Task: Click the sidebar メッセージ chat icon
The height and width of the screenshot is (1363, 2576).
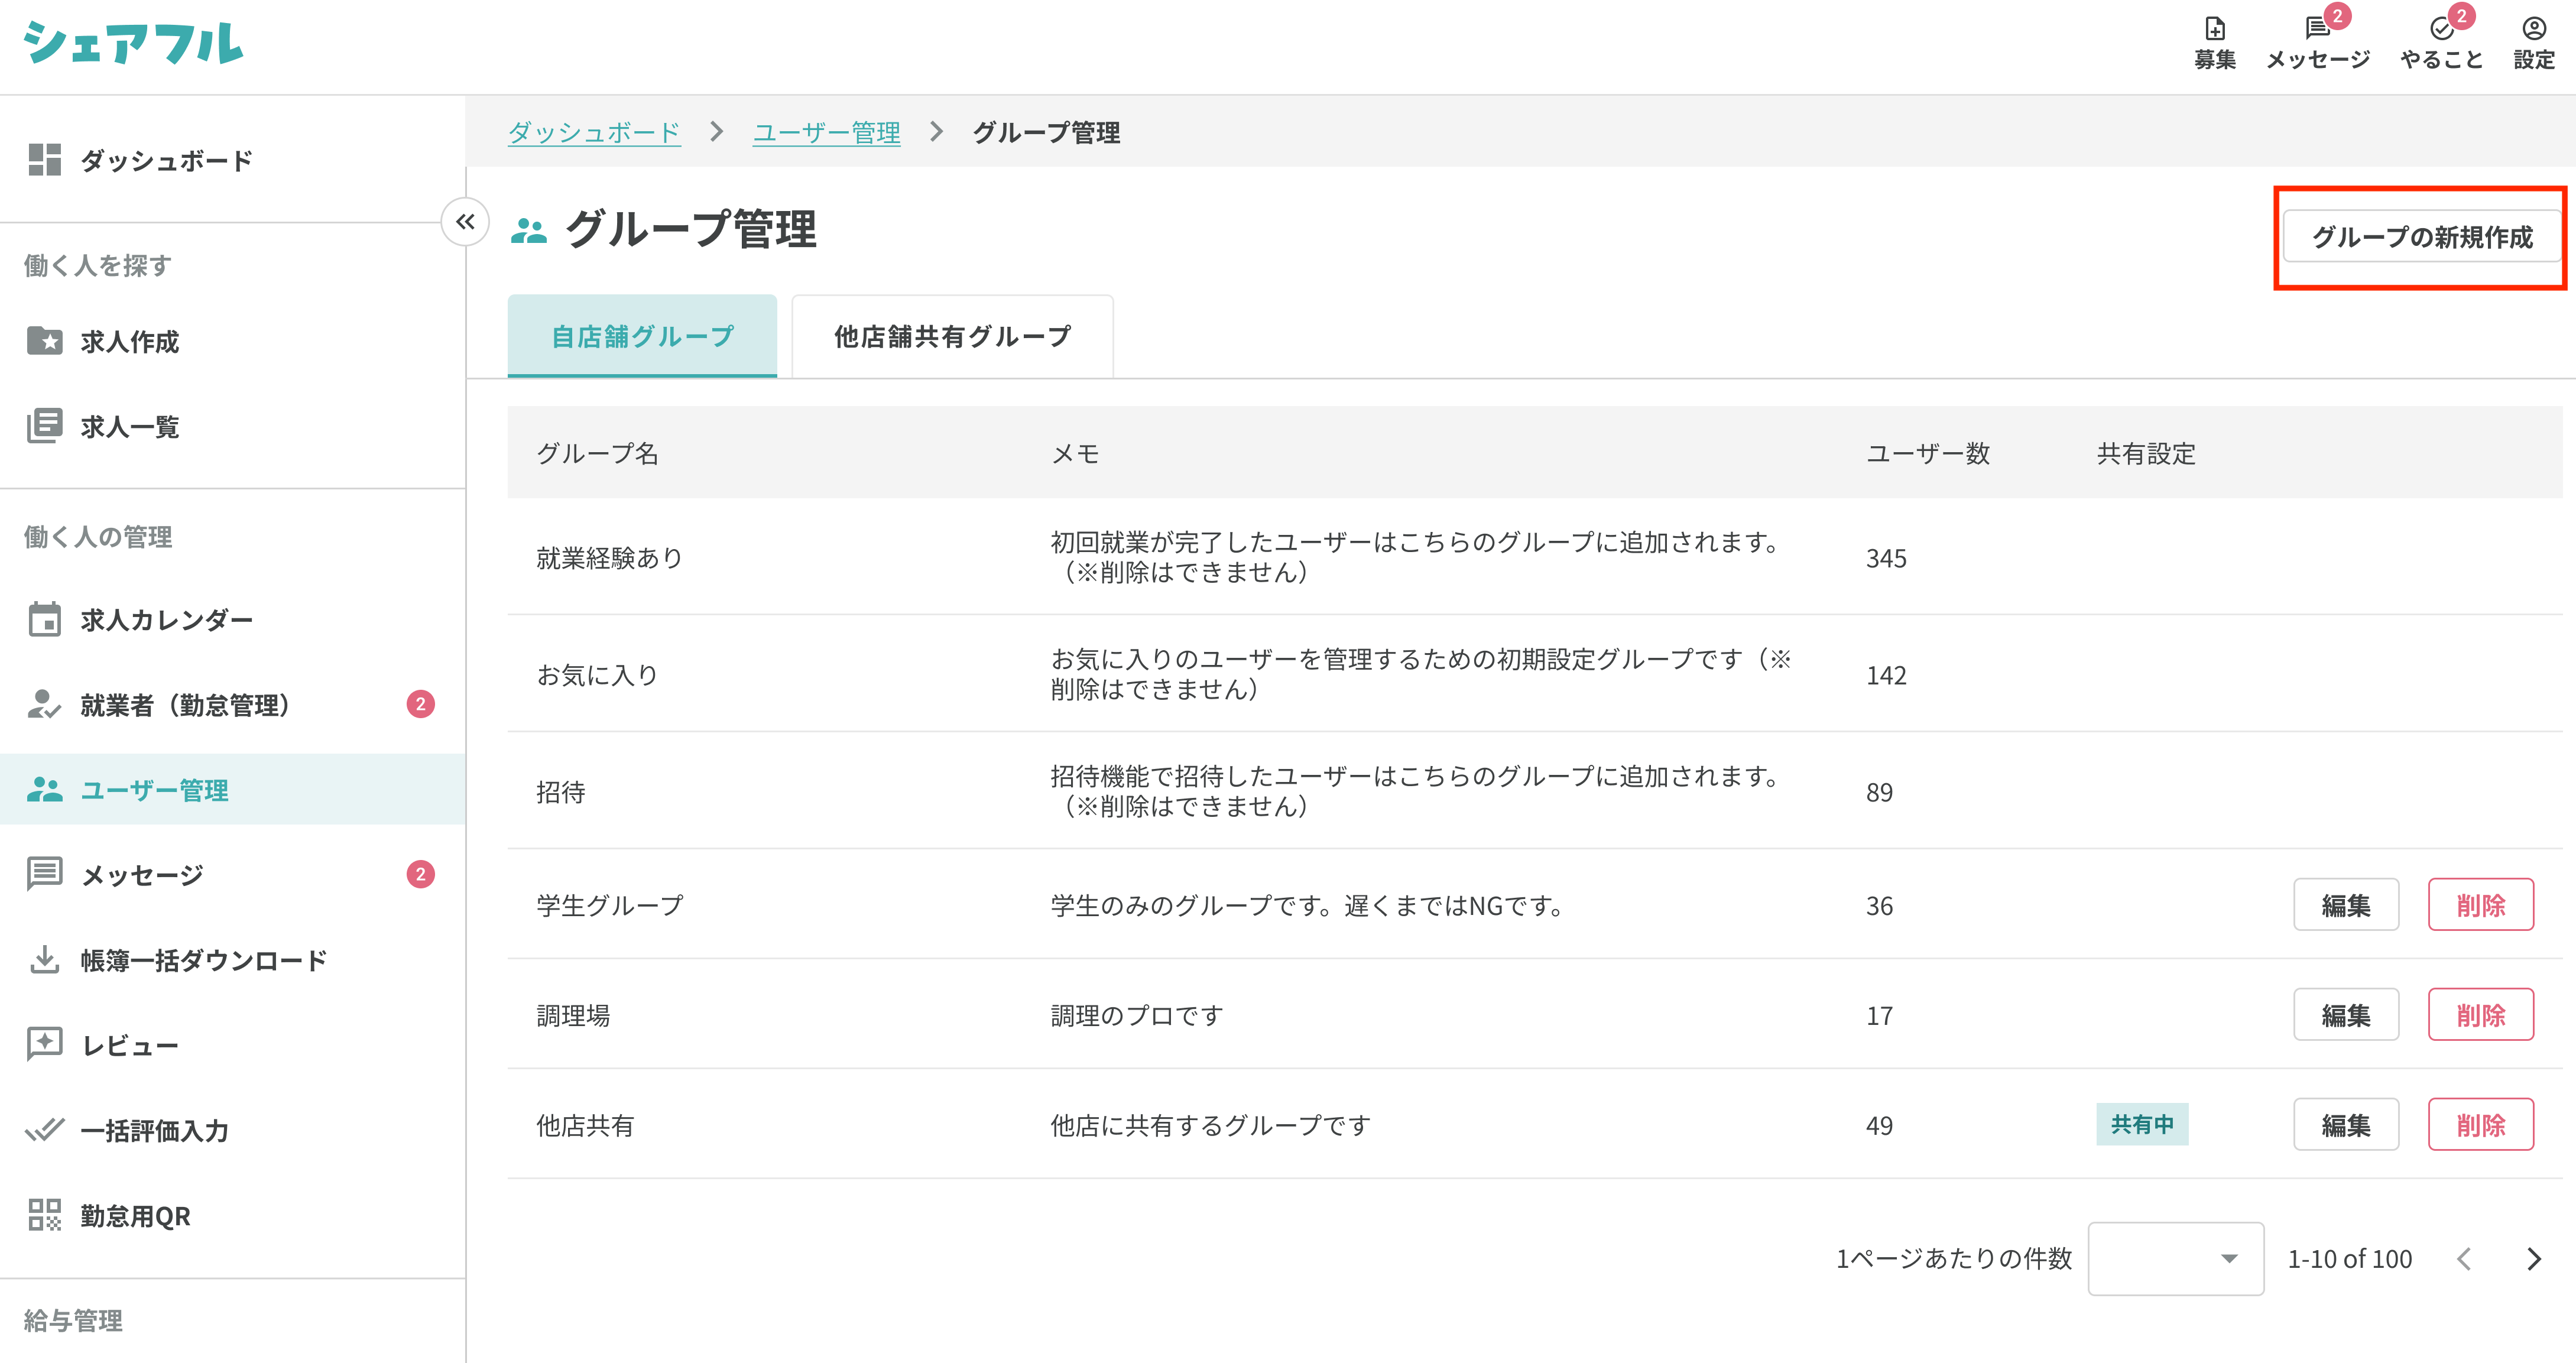Action: pos(44,874)
